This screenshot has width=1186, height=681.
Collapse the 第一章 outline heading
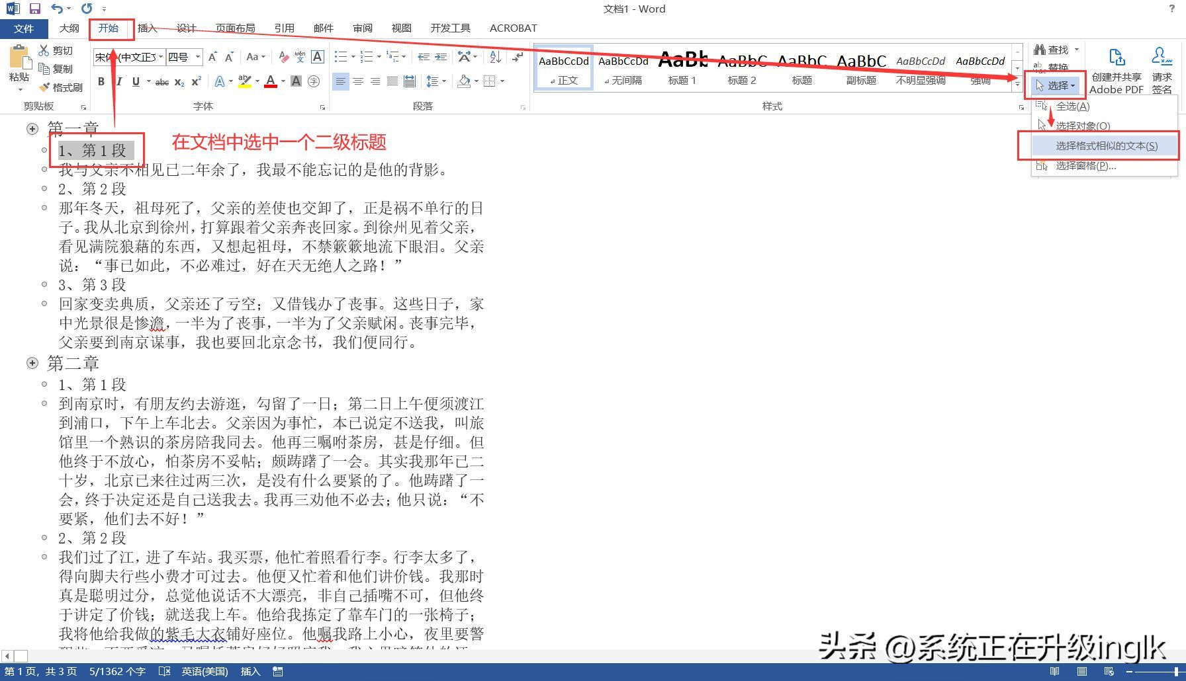[x=32, y=129]
